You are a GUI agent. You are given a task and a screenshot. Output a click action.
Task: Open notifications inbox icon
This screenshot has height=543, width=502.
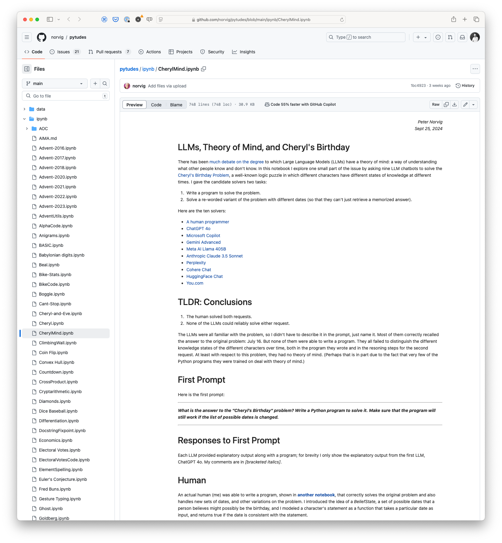click(x=462, y=37)
